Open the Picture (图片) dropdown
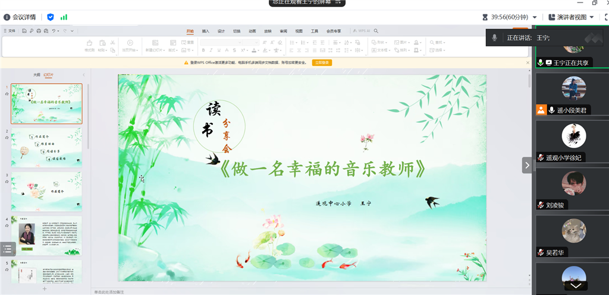The height and width of the screenshot is (295, 609). point(402,42)
